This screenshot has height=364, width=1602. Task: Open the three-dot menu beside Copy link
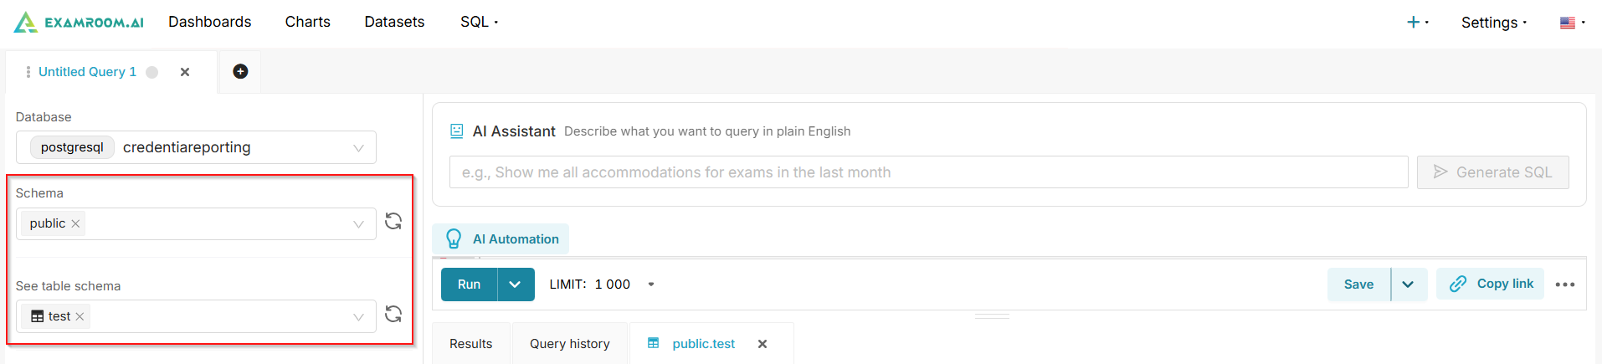click(1564, 285)
